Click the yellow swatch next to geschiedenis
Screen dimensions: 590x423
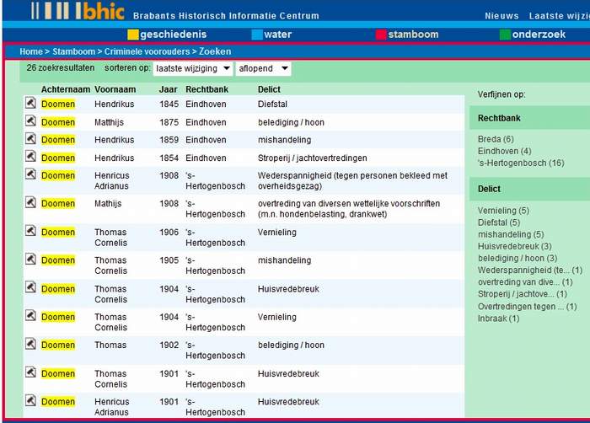tap(132, 35)
